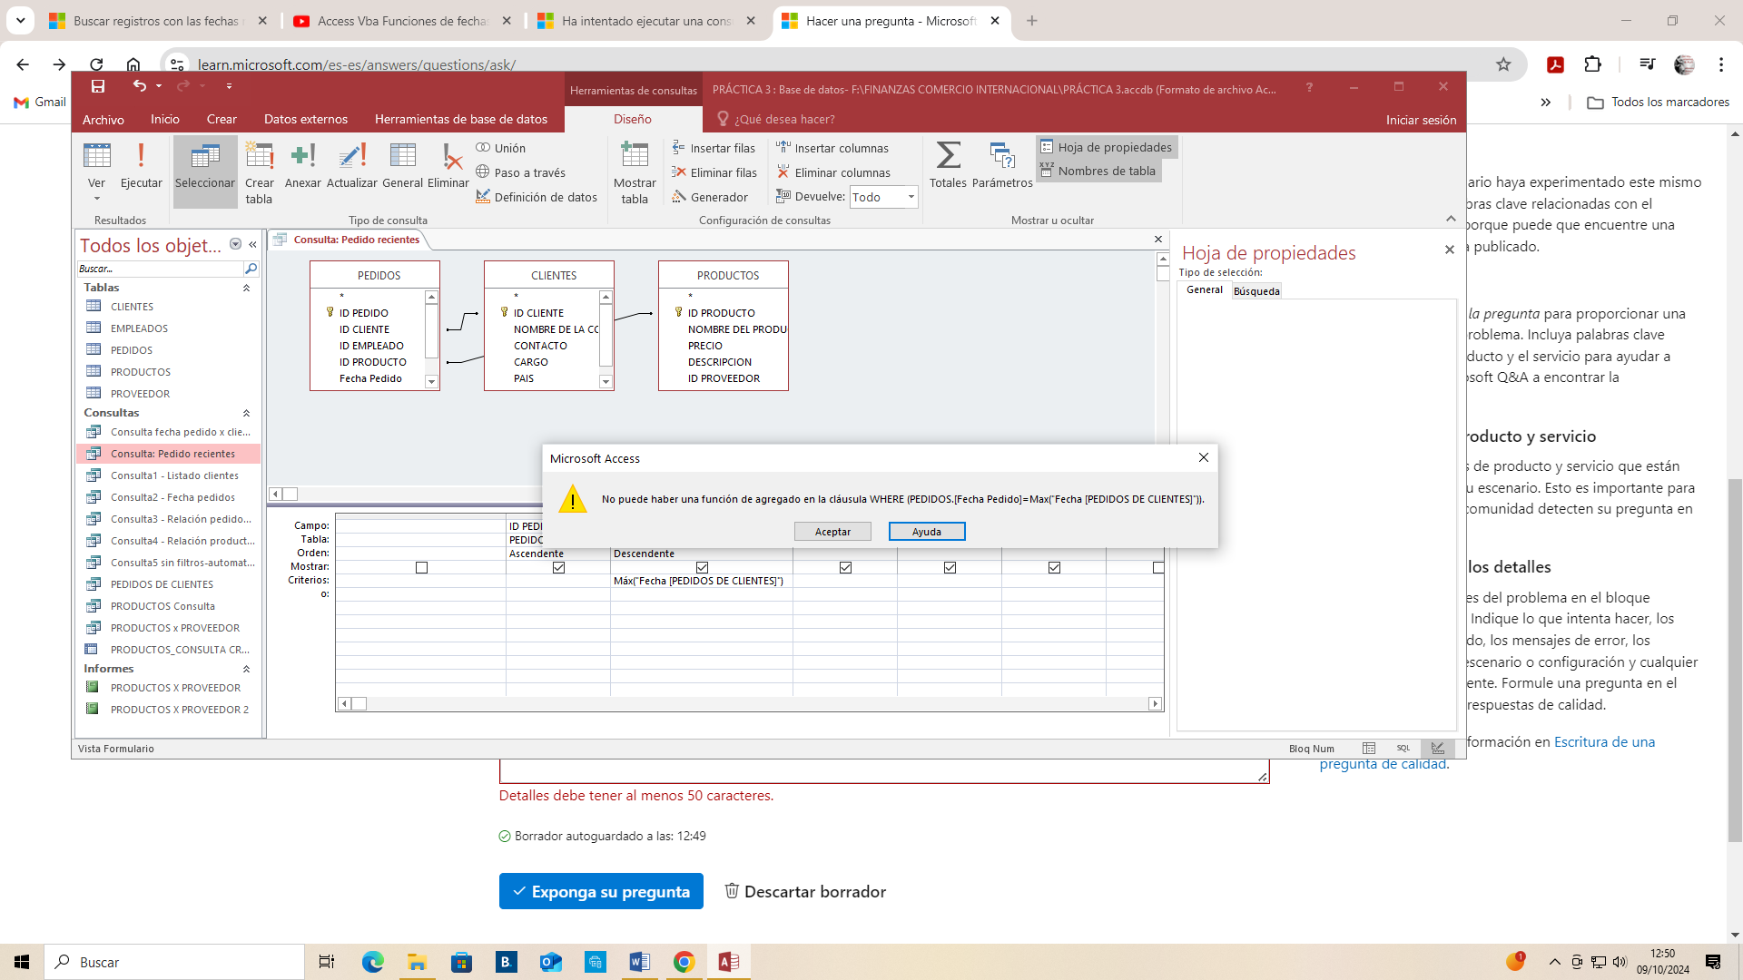This screenshot has width=1743, height=980.
Task: Click Insertar columnas
Action: click(832, 148)
